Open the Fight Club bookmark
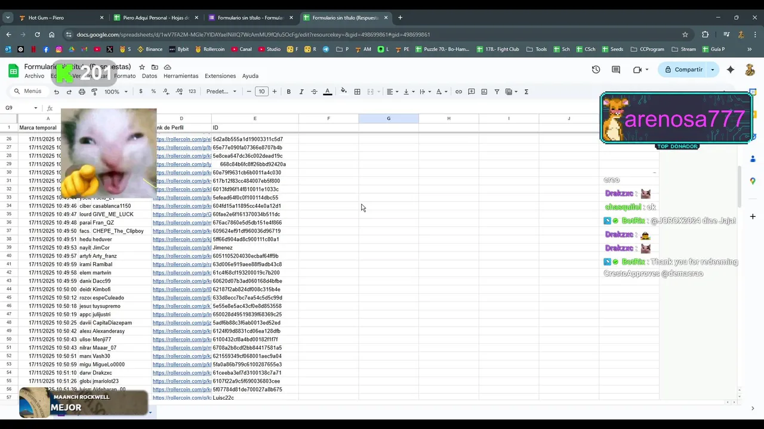764x429 pixels. [497, 49]
